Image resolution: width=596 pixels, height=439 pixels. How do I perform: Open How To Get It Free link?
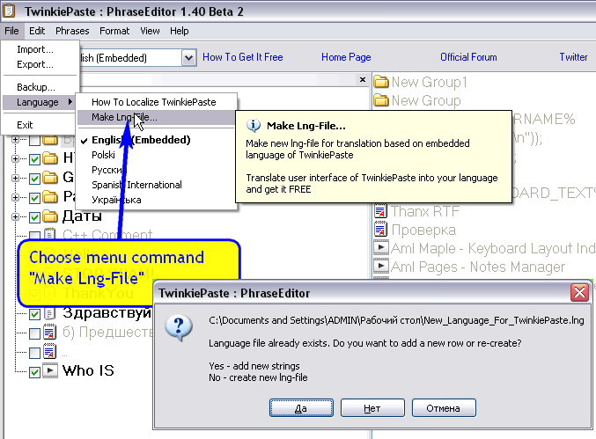coord(242,57)
